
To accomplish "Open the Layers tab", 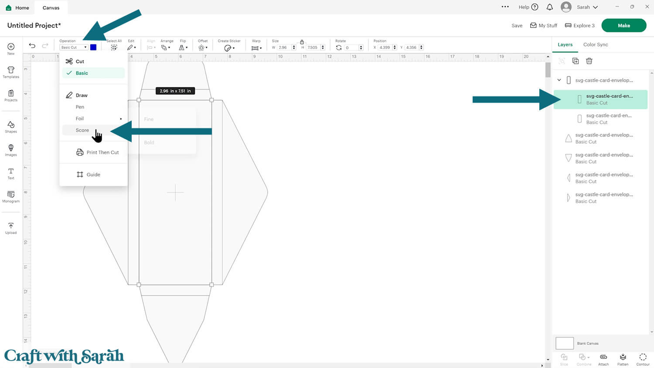I will coord(565,45).
